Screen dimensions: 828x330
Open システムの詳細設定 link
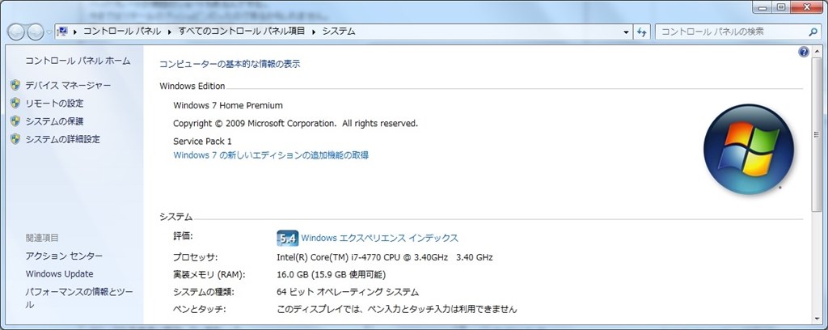click(63, 139)
